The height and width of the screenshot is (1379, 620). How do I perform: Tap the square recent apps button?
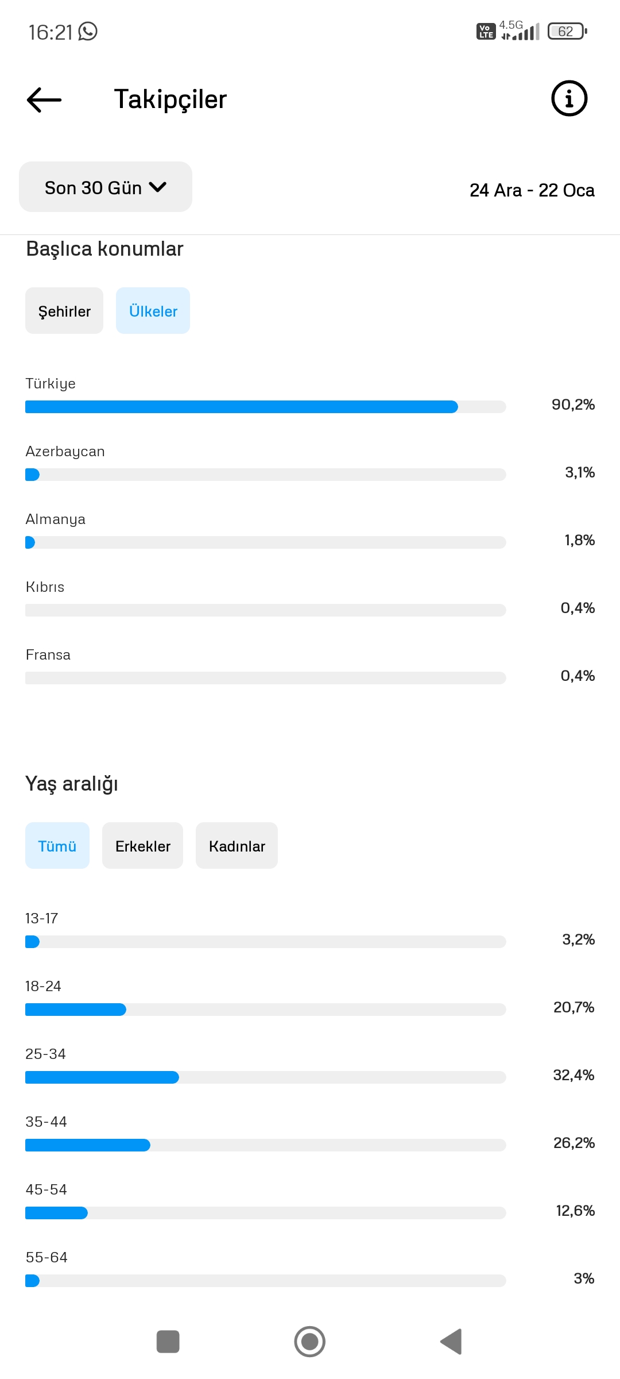168,1342
